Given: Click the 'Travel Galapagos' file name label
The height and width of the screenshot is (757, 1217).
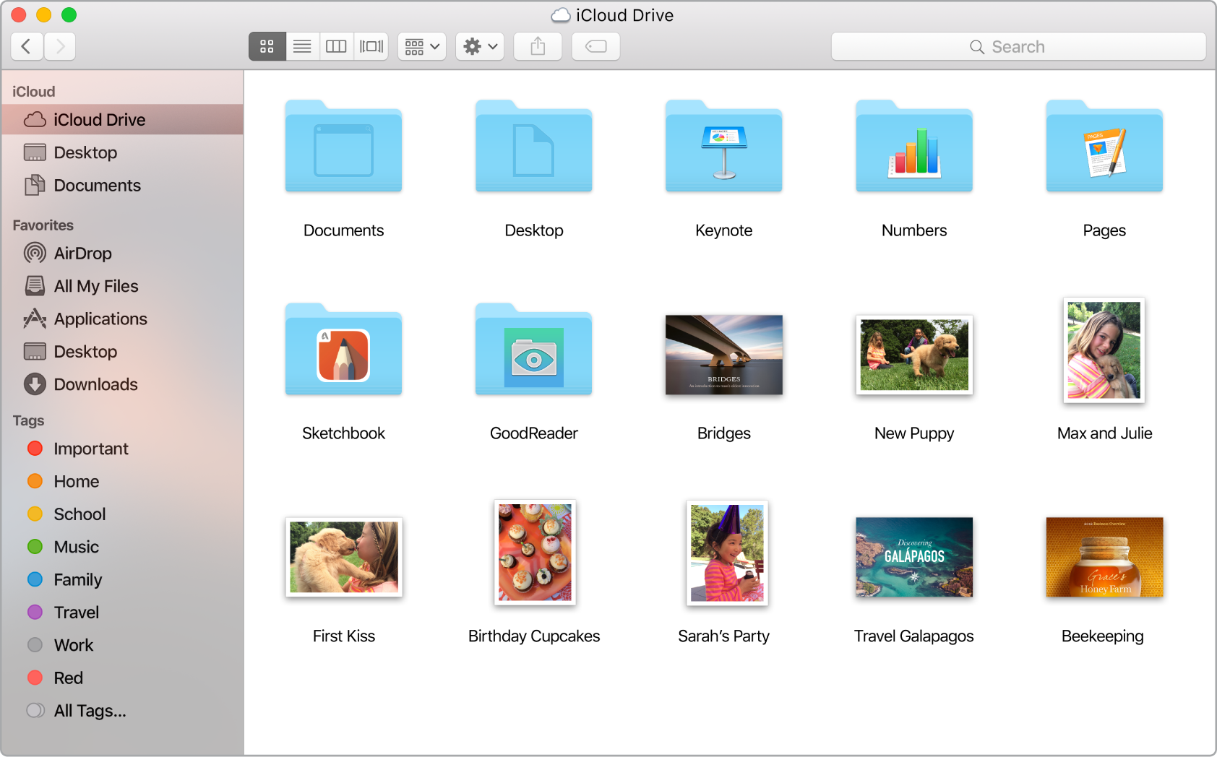Looking at the screenshot, I should click(914, 637).
